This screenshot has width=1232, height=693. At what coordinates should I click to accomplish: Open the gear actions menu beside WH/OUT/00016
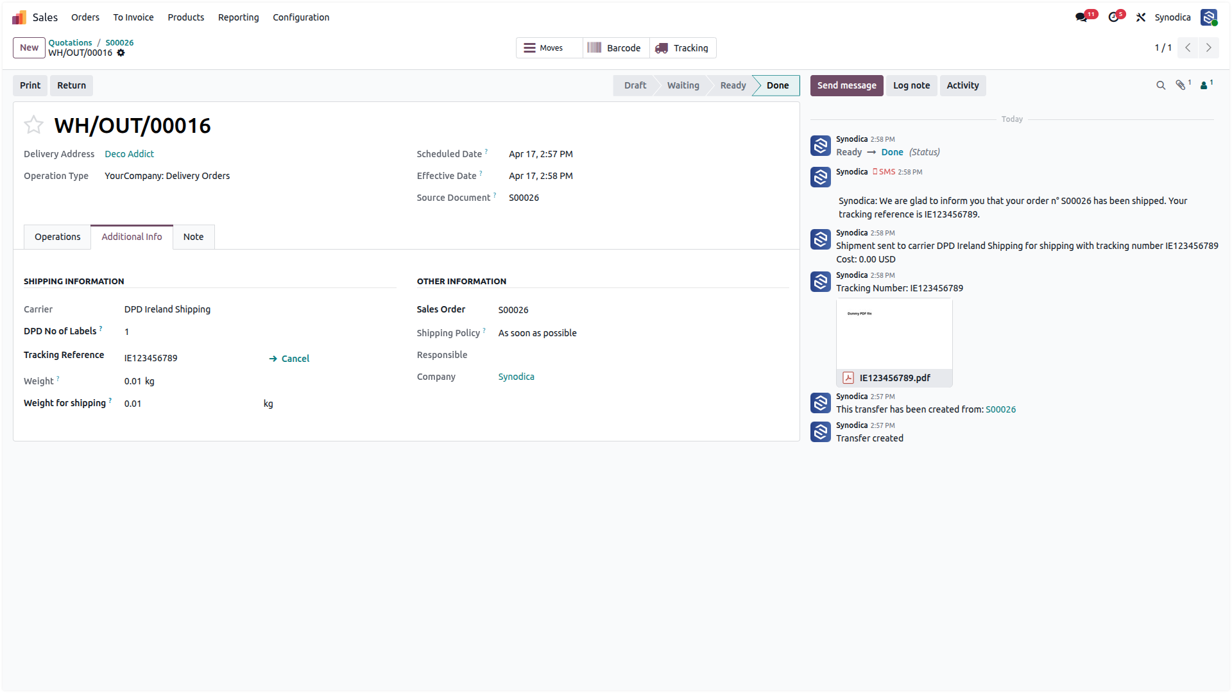pos(121,53)
